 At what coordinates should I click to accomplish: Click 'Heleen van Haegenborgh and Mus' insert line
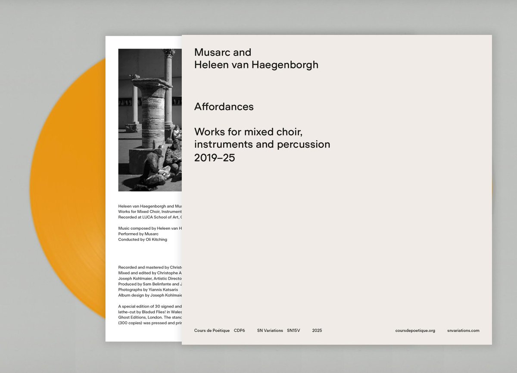[150, 206]
